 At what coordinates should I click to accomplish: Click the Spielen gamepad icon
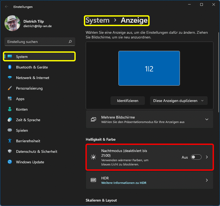(x=10, y=130)
